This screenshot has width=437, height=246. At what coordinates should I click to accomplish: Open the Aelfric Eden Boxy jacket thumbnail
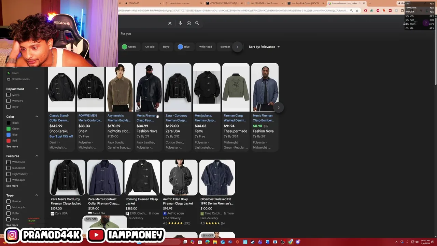[180, 178]
